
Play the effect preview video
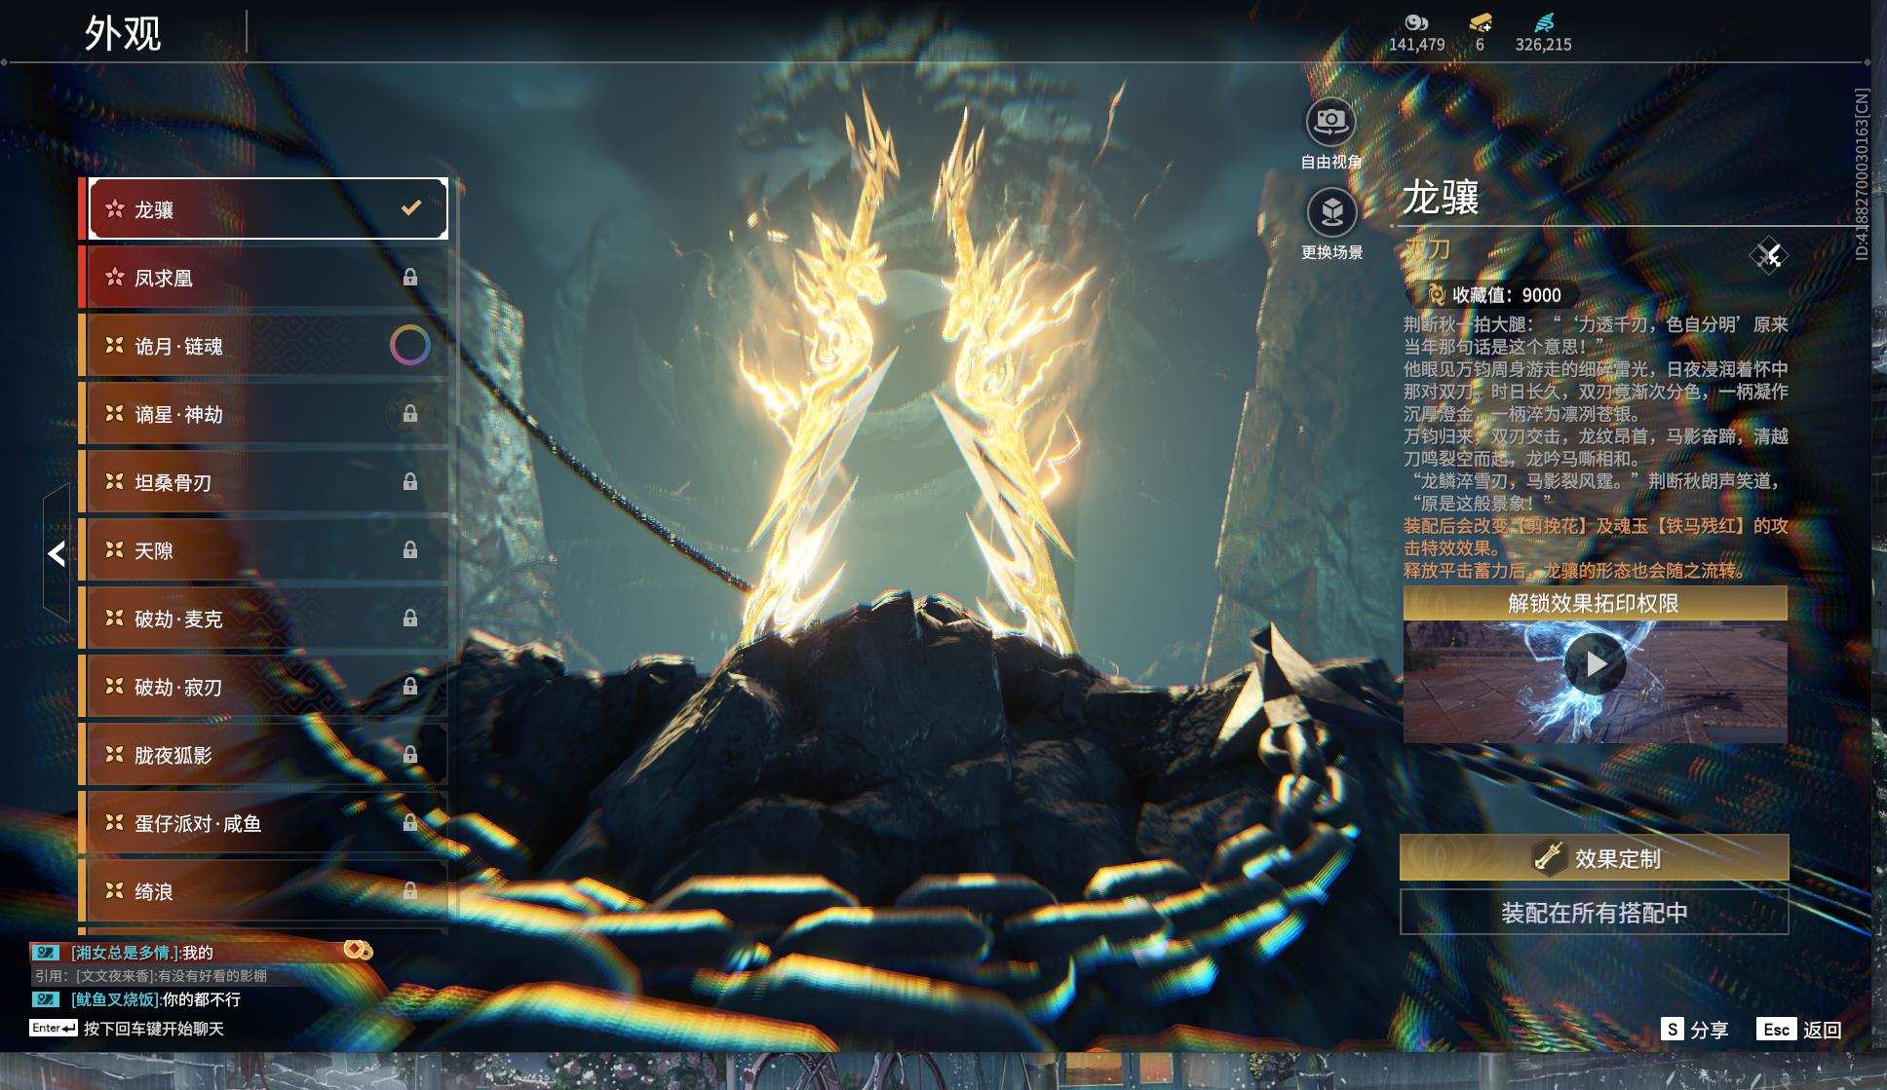(x=1595, y=663)
